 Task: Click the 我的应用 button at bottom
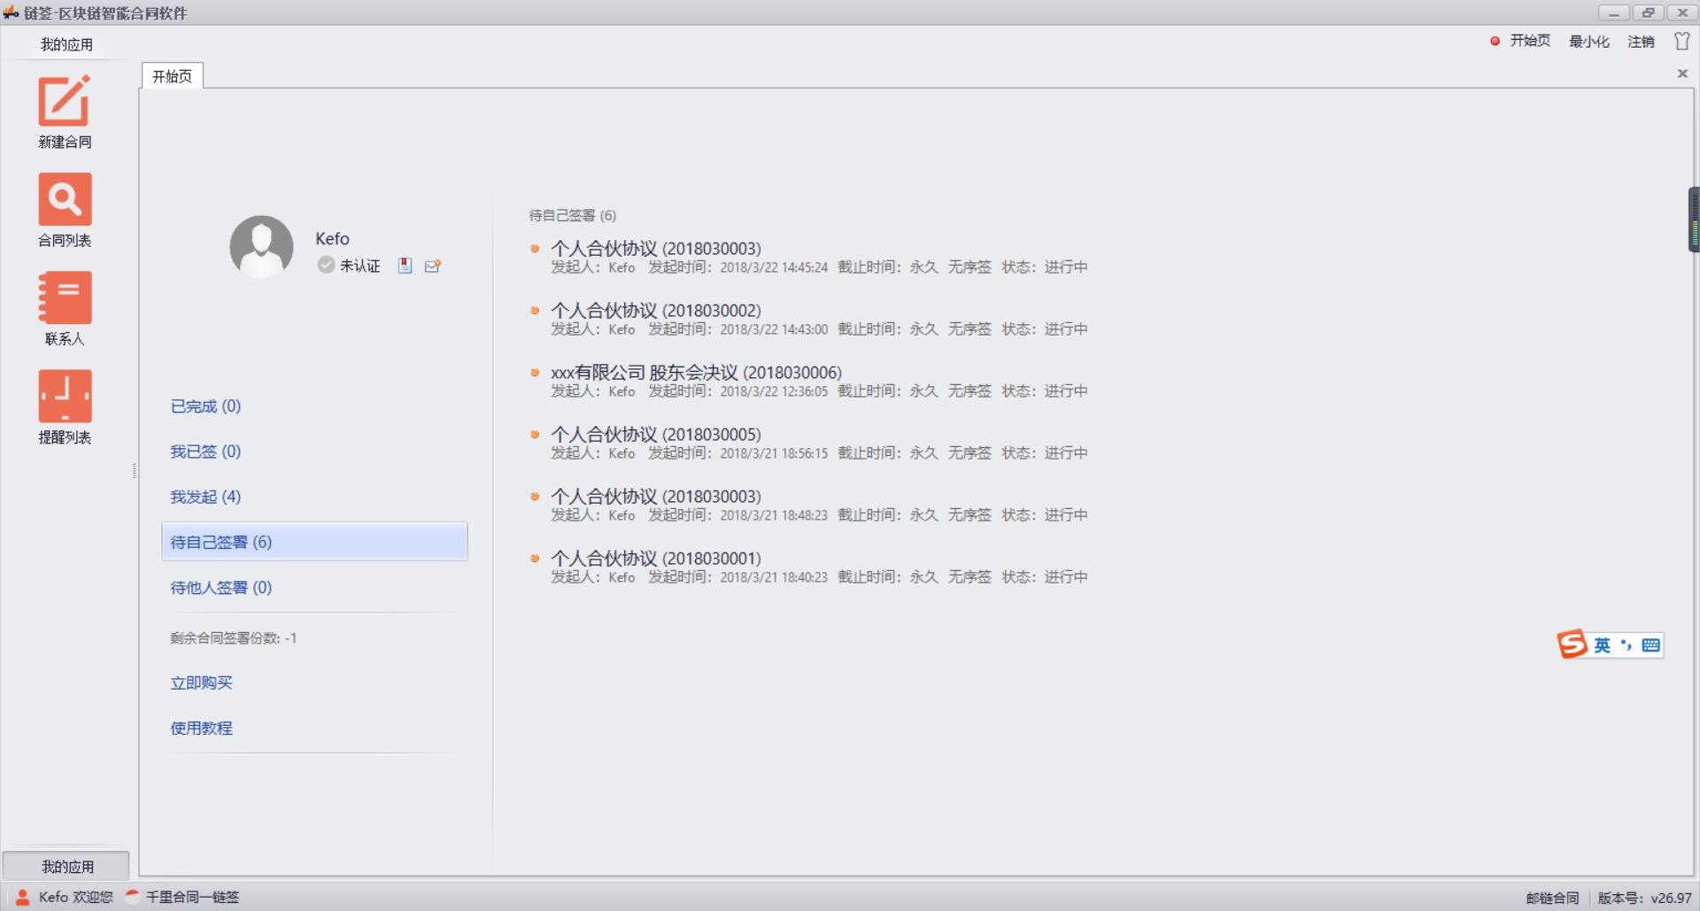(66, 866)
